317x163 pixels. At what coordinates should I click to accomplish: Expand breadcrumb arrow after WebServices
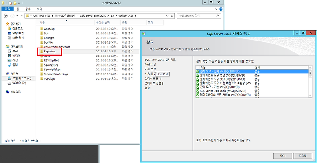[136, 16]
